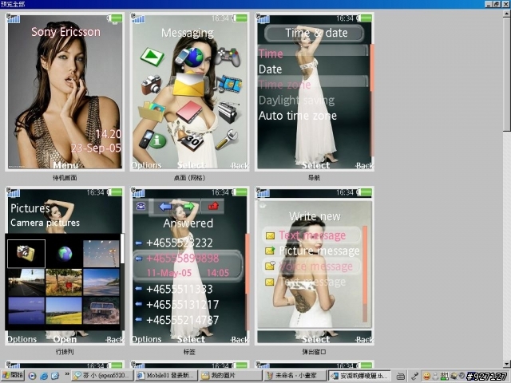Click the film strip media icon
511x383 pixels.
(x=229, y=84)
